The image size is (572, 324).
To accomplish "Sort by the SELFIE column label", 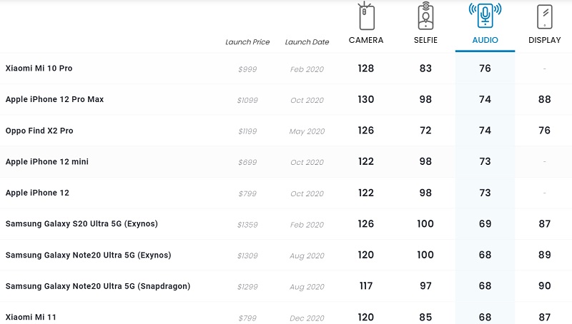I will point(425,41).
